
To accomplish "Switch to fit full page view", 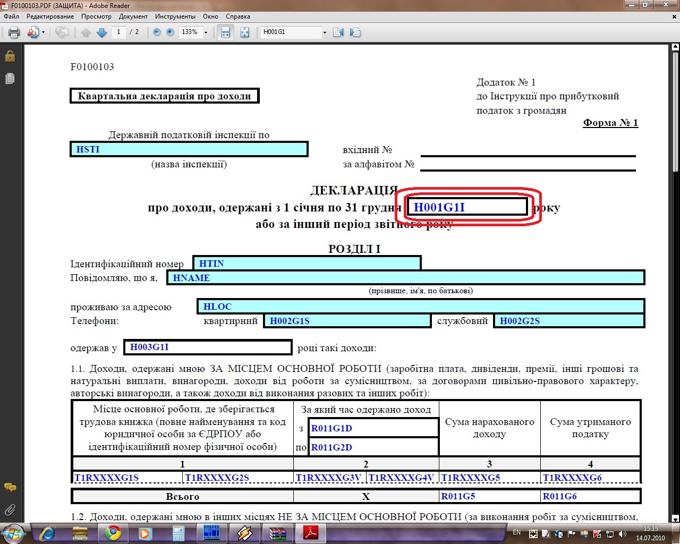I will 244,32.
